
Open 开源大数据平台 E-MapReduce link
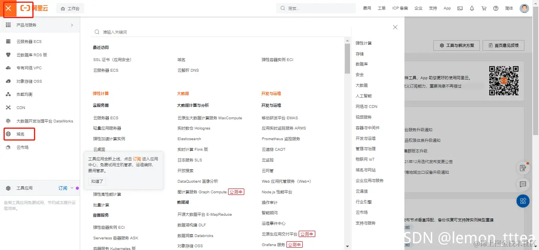(x=205, y=215)
